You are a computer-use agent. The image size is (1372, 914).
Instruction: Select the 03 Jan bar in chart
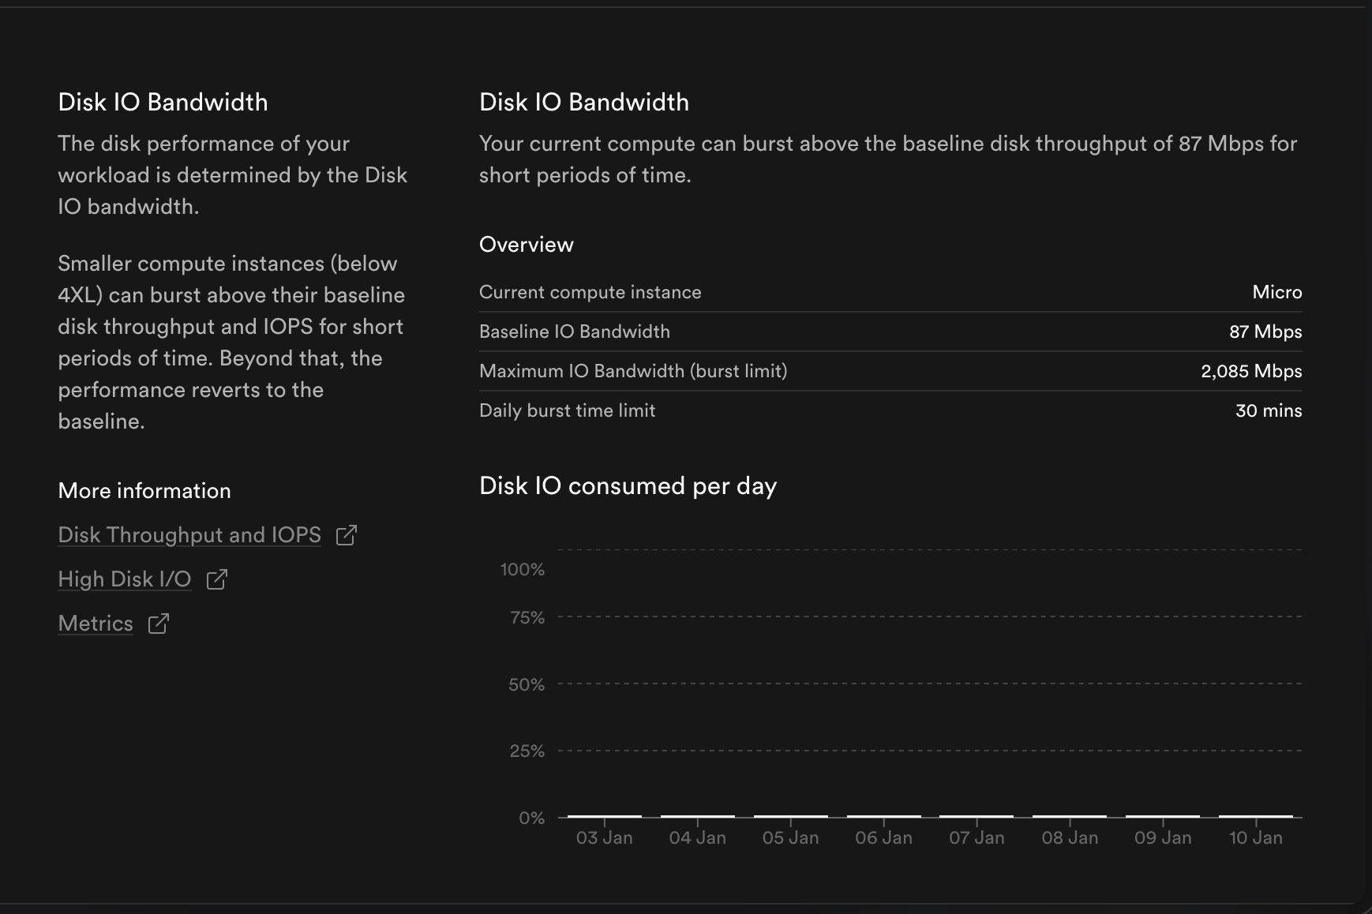point(605,816)
